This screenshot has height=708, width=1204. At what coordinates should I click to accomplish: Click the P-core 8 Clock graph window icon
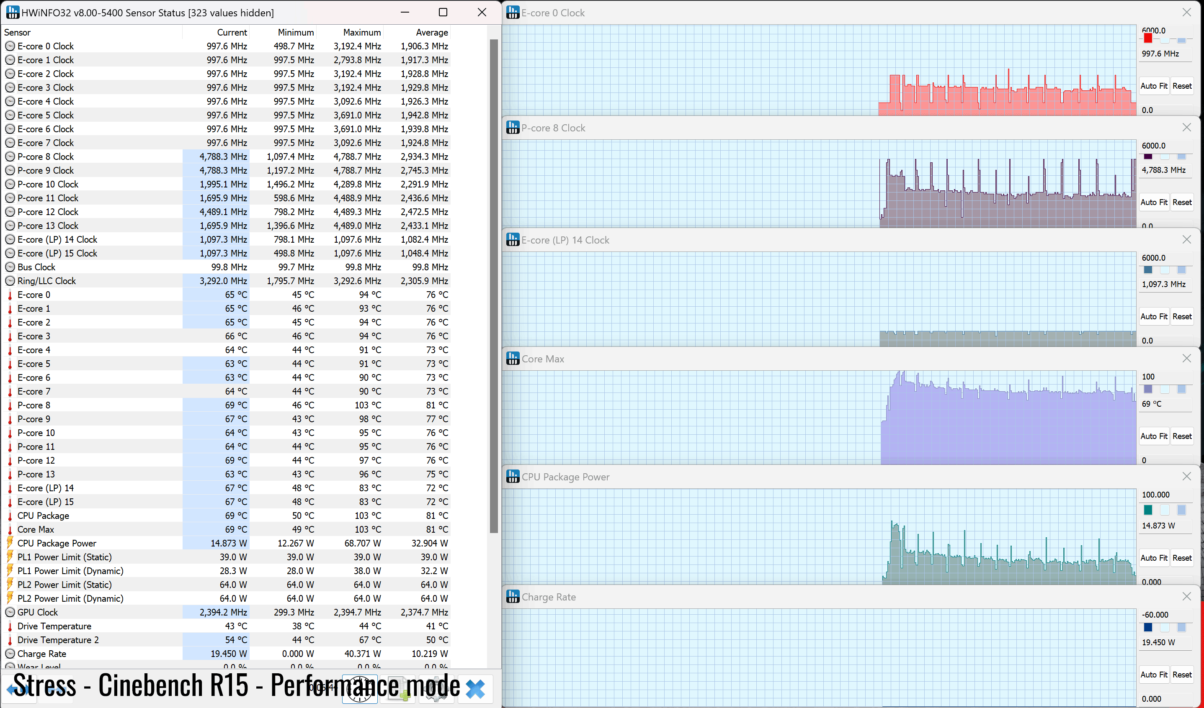click(513, 128)
